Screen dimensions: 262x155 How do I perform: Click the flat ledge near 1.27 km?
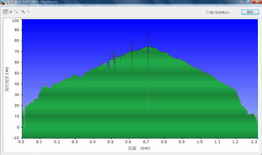[x=251, y=114]
